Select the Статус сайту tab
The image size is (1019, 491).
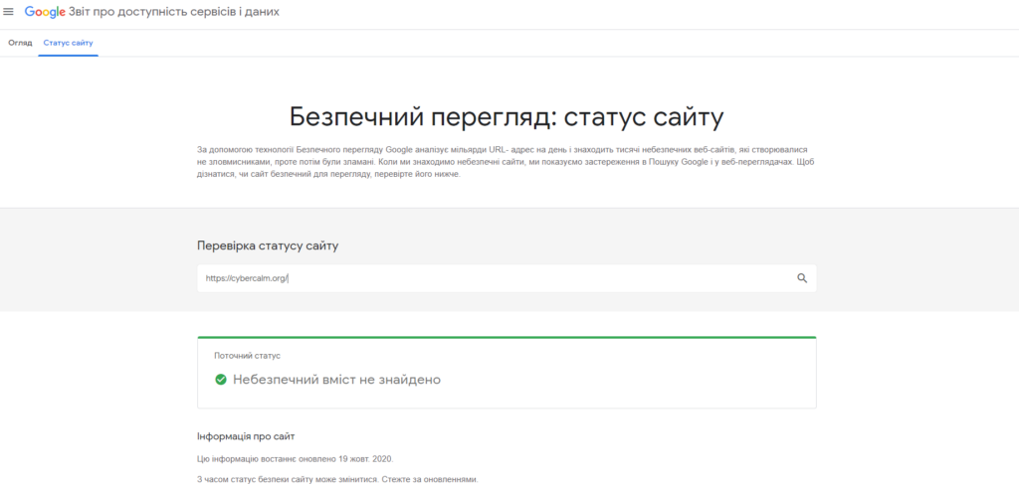[69, 43]
